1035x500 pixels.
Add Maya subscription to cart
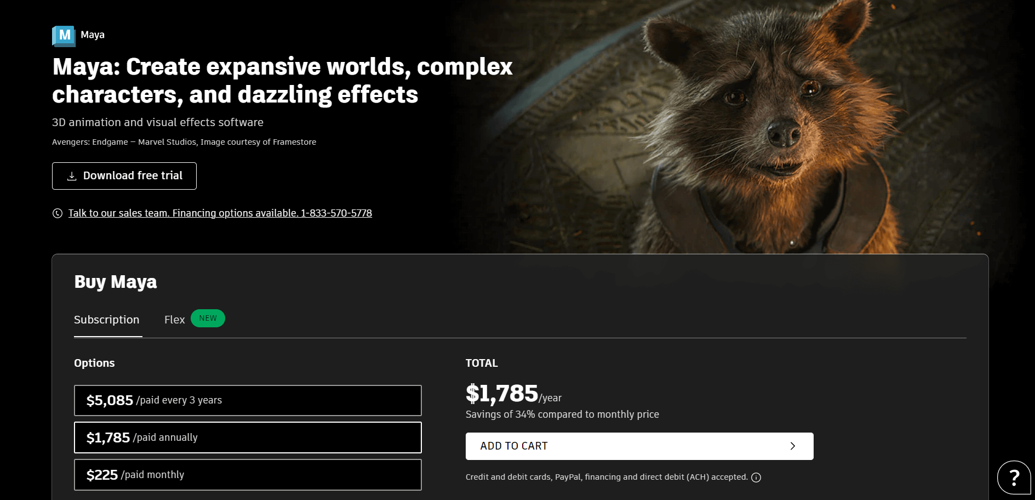pyautogui.click(x=639, y=446)
